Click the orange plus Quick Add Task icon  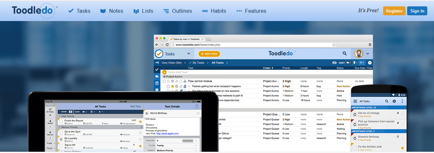click(x=164, y=72)
